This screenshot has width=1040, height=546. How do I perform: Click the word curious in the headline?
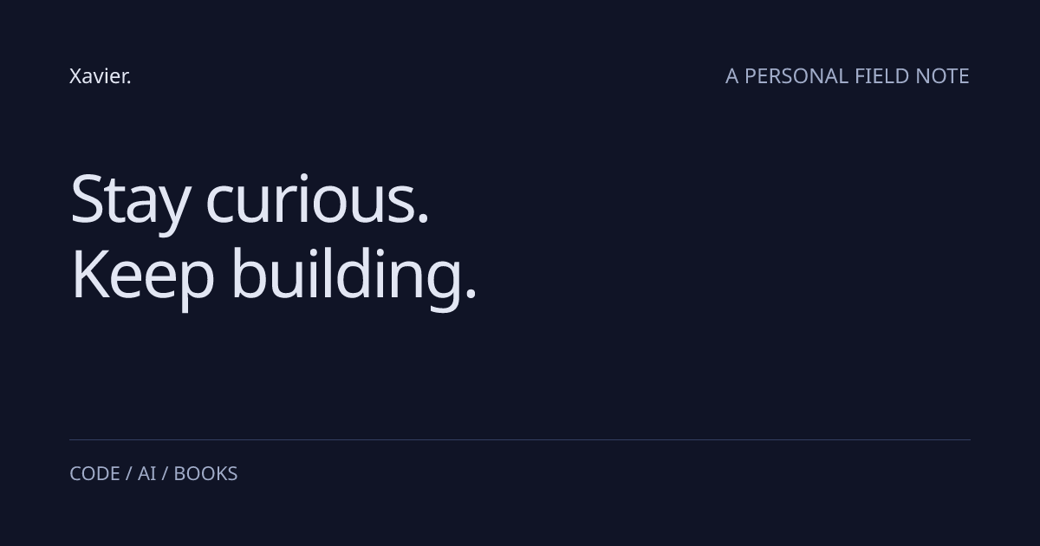click(310, 201)
